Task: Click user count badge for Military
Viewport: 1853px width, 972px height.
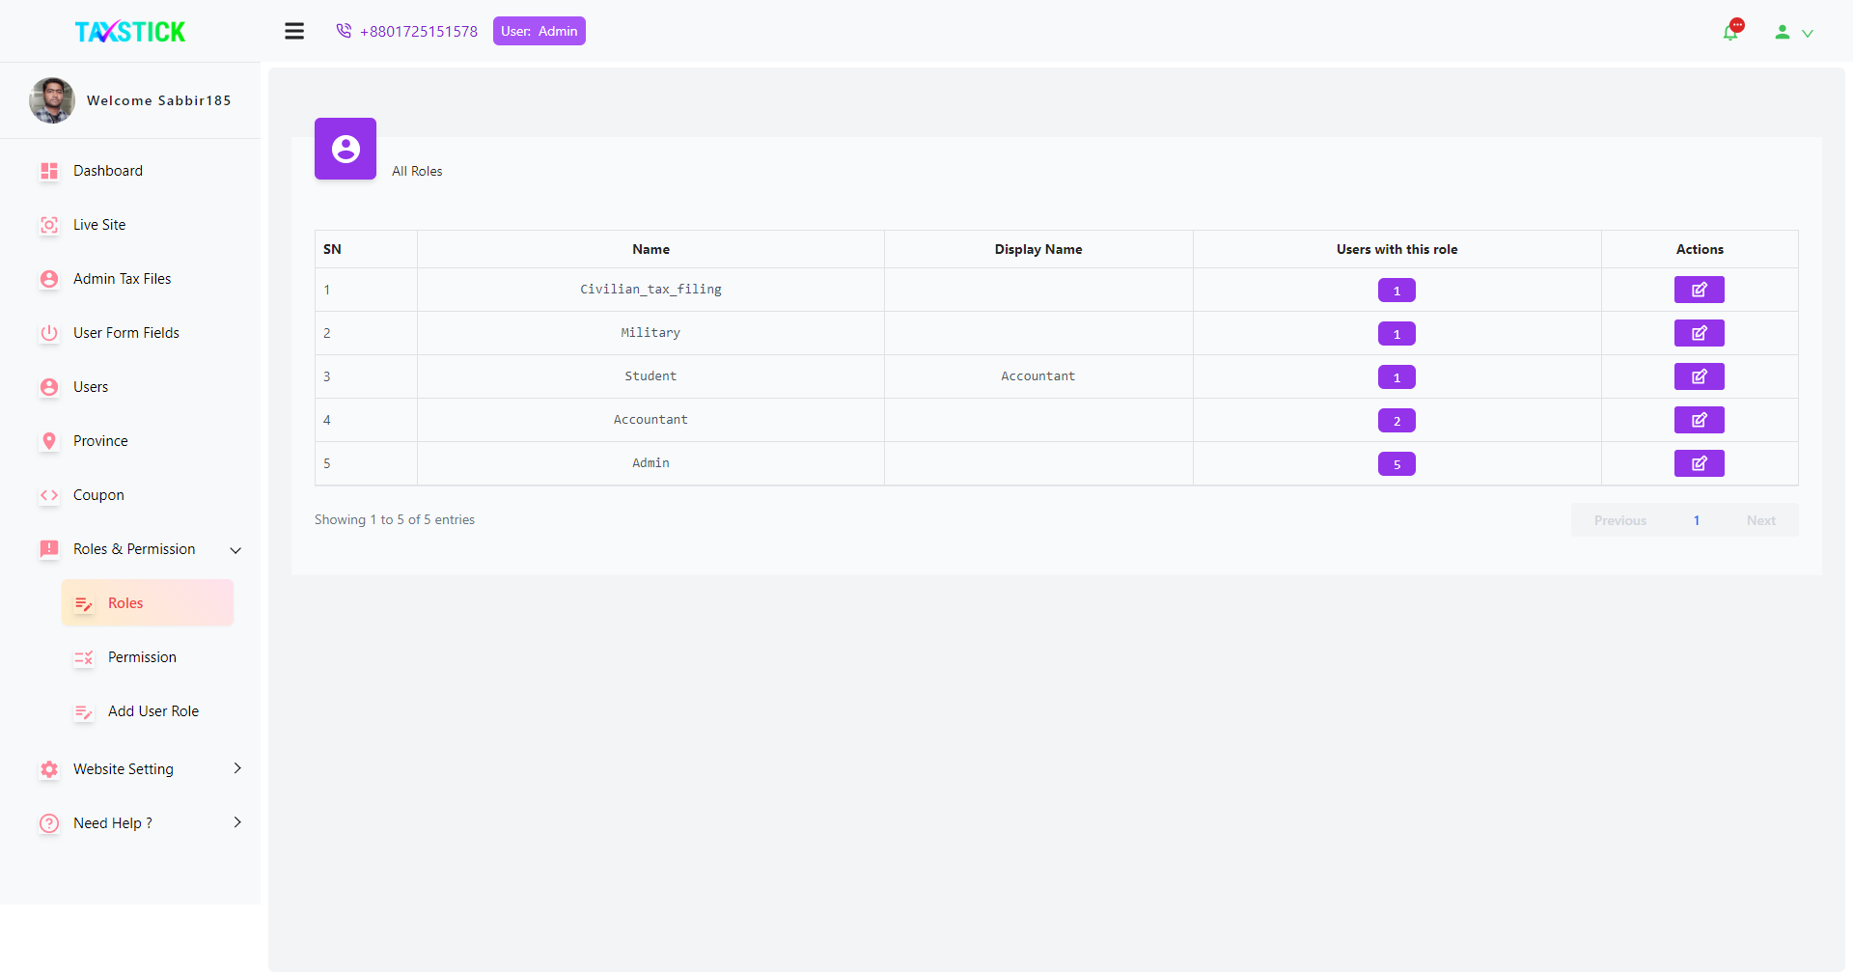Action: coord(1397,334)
